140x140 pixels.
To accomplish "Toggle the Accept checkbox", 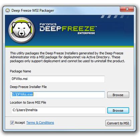I will (12, 123).
